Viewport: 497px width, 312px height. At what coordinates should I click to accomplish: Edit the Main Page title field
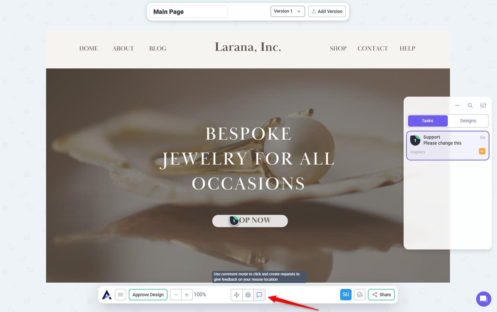coord(188,12)
